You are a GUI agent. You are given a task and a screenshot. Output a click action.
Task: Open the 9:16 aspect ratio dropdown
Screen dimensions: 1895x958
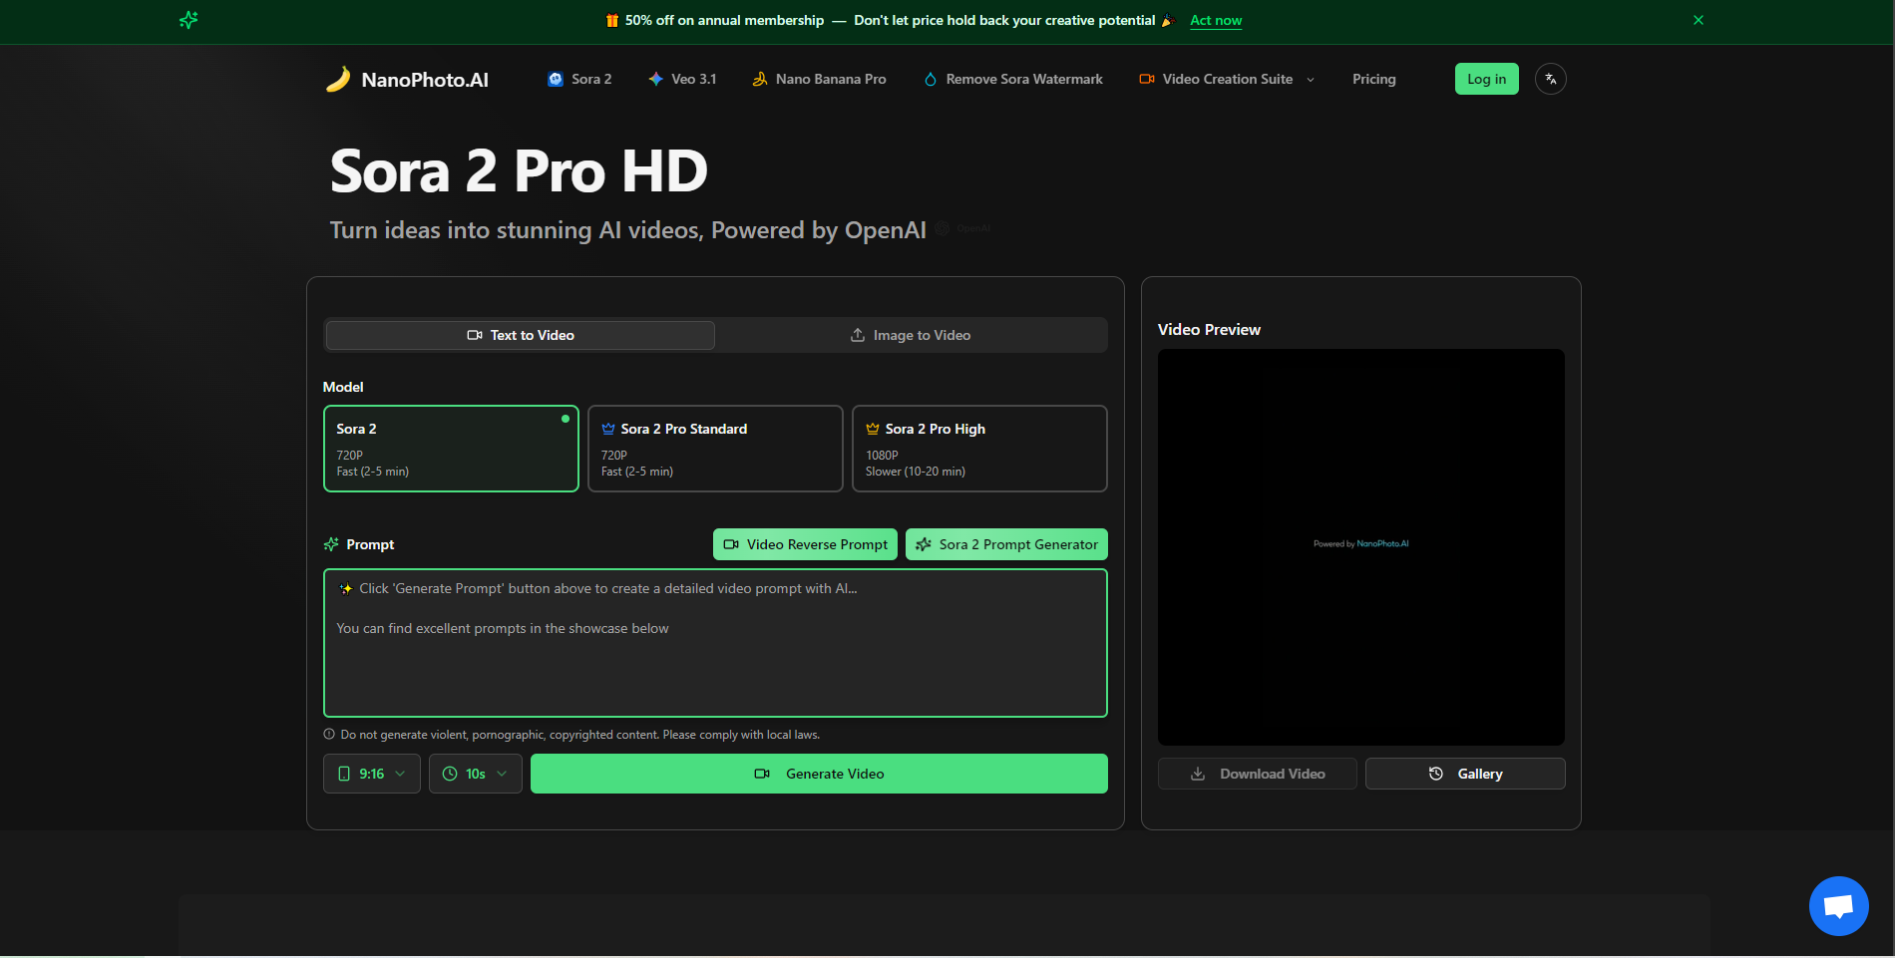372,774
